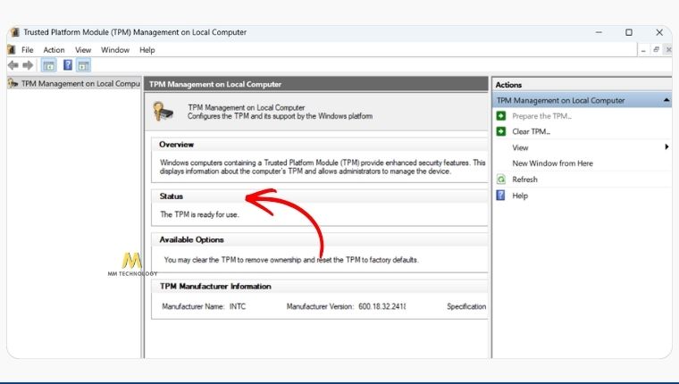Click the TPM application icon in title bar
Screen dimensions: 679x384
(x=14, y=32)
